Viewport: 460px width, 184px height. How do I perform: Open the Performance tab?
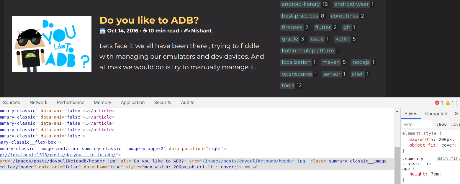coord(71,103)
